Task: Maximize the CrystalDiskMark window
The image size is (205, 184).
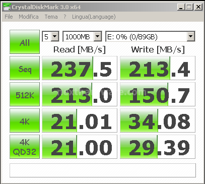Action: 189,7
